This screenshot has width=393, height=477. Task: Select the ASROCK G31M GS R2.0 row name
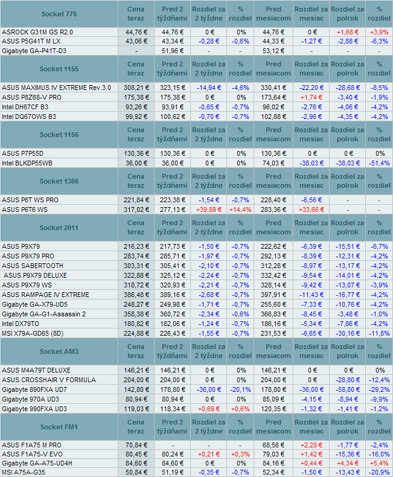(37, 32)
